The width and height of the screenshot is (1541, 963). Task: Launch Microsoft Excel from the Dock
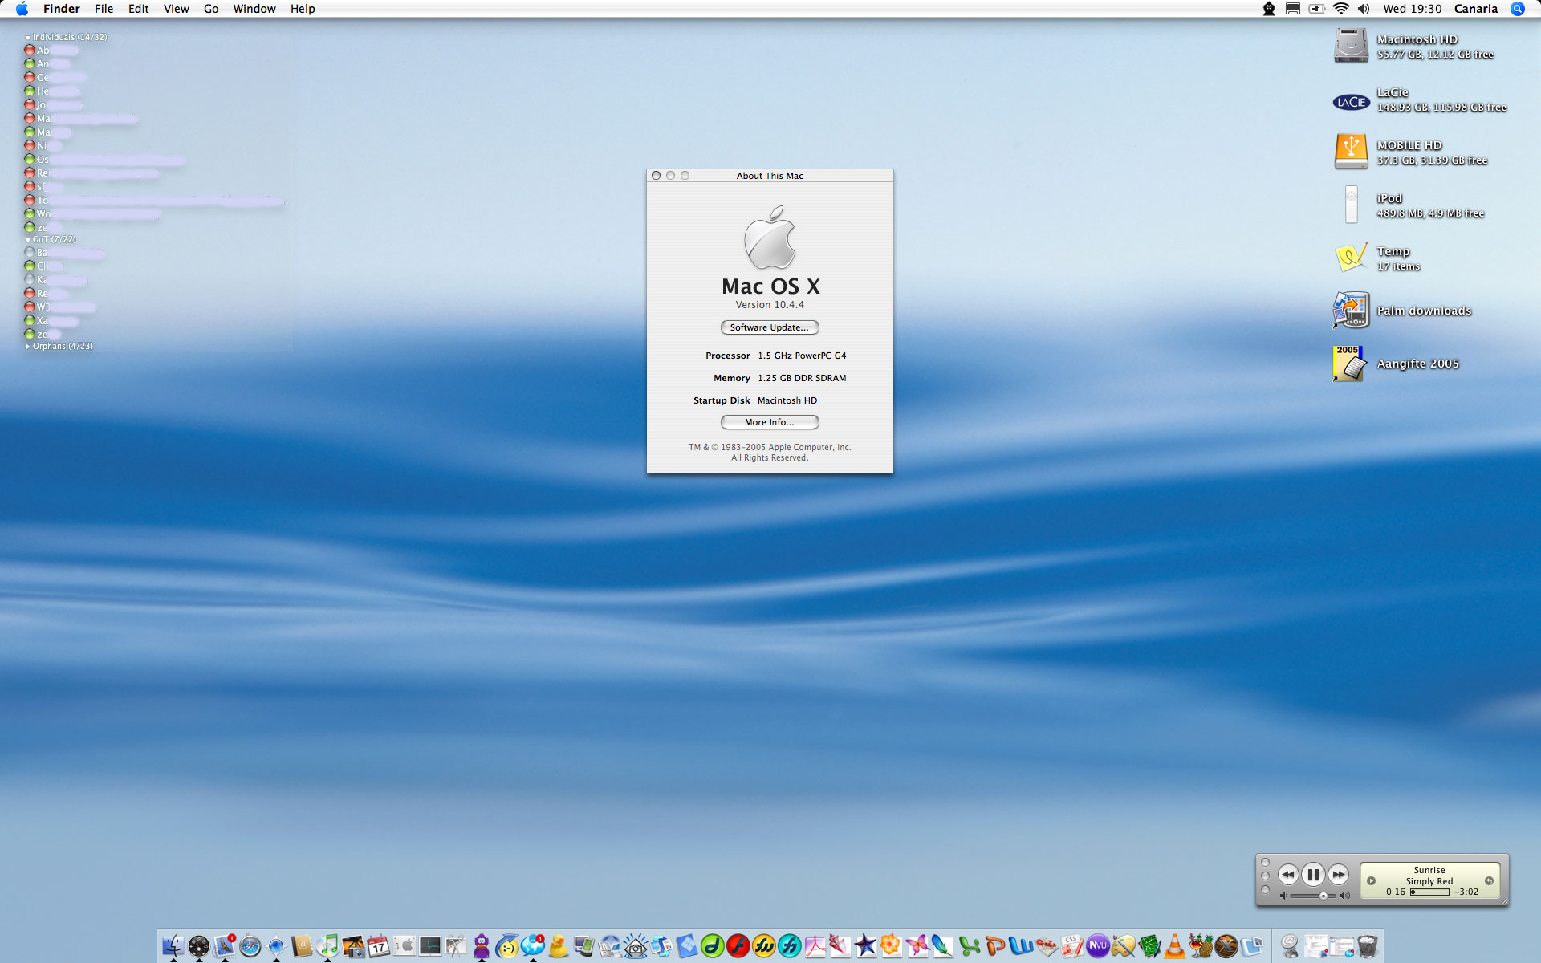(970, 946)
